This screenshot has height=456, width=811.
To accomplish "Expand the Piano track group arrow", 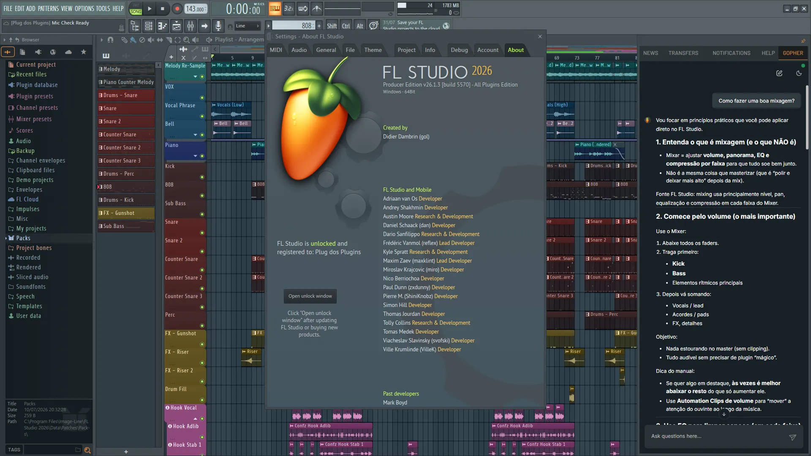I will [x=195, y=156].
